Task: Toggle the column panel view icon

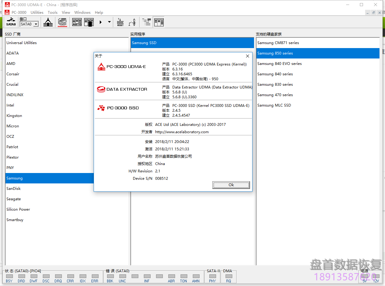Action: click(159, 22)
